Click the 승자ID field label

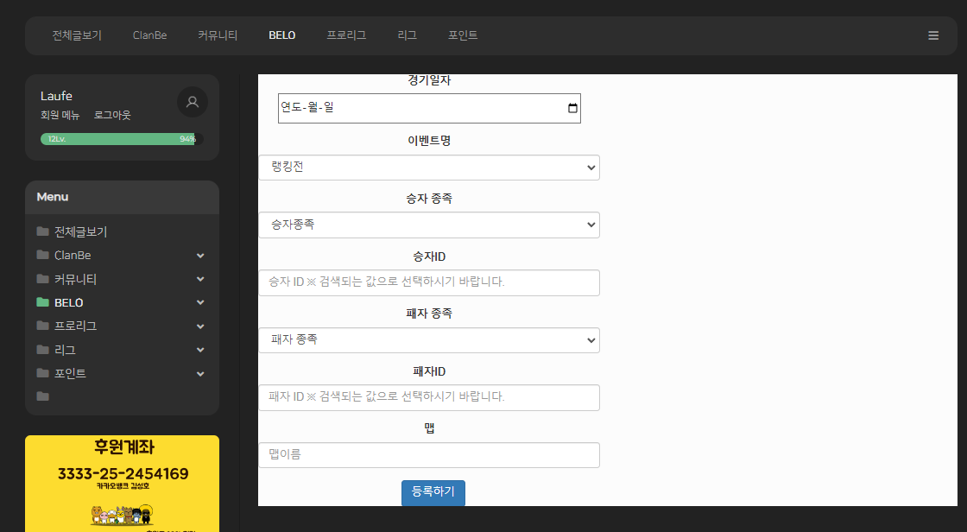click(429, 256)
